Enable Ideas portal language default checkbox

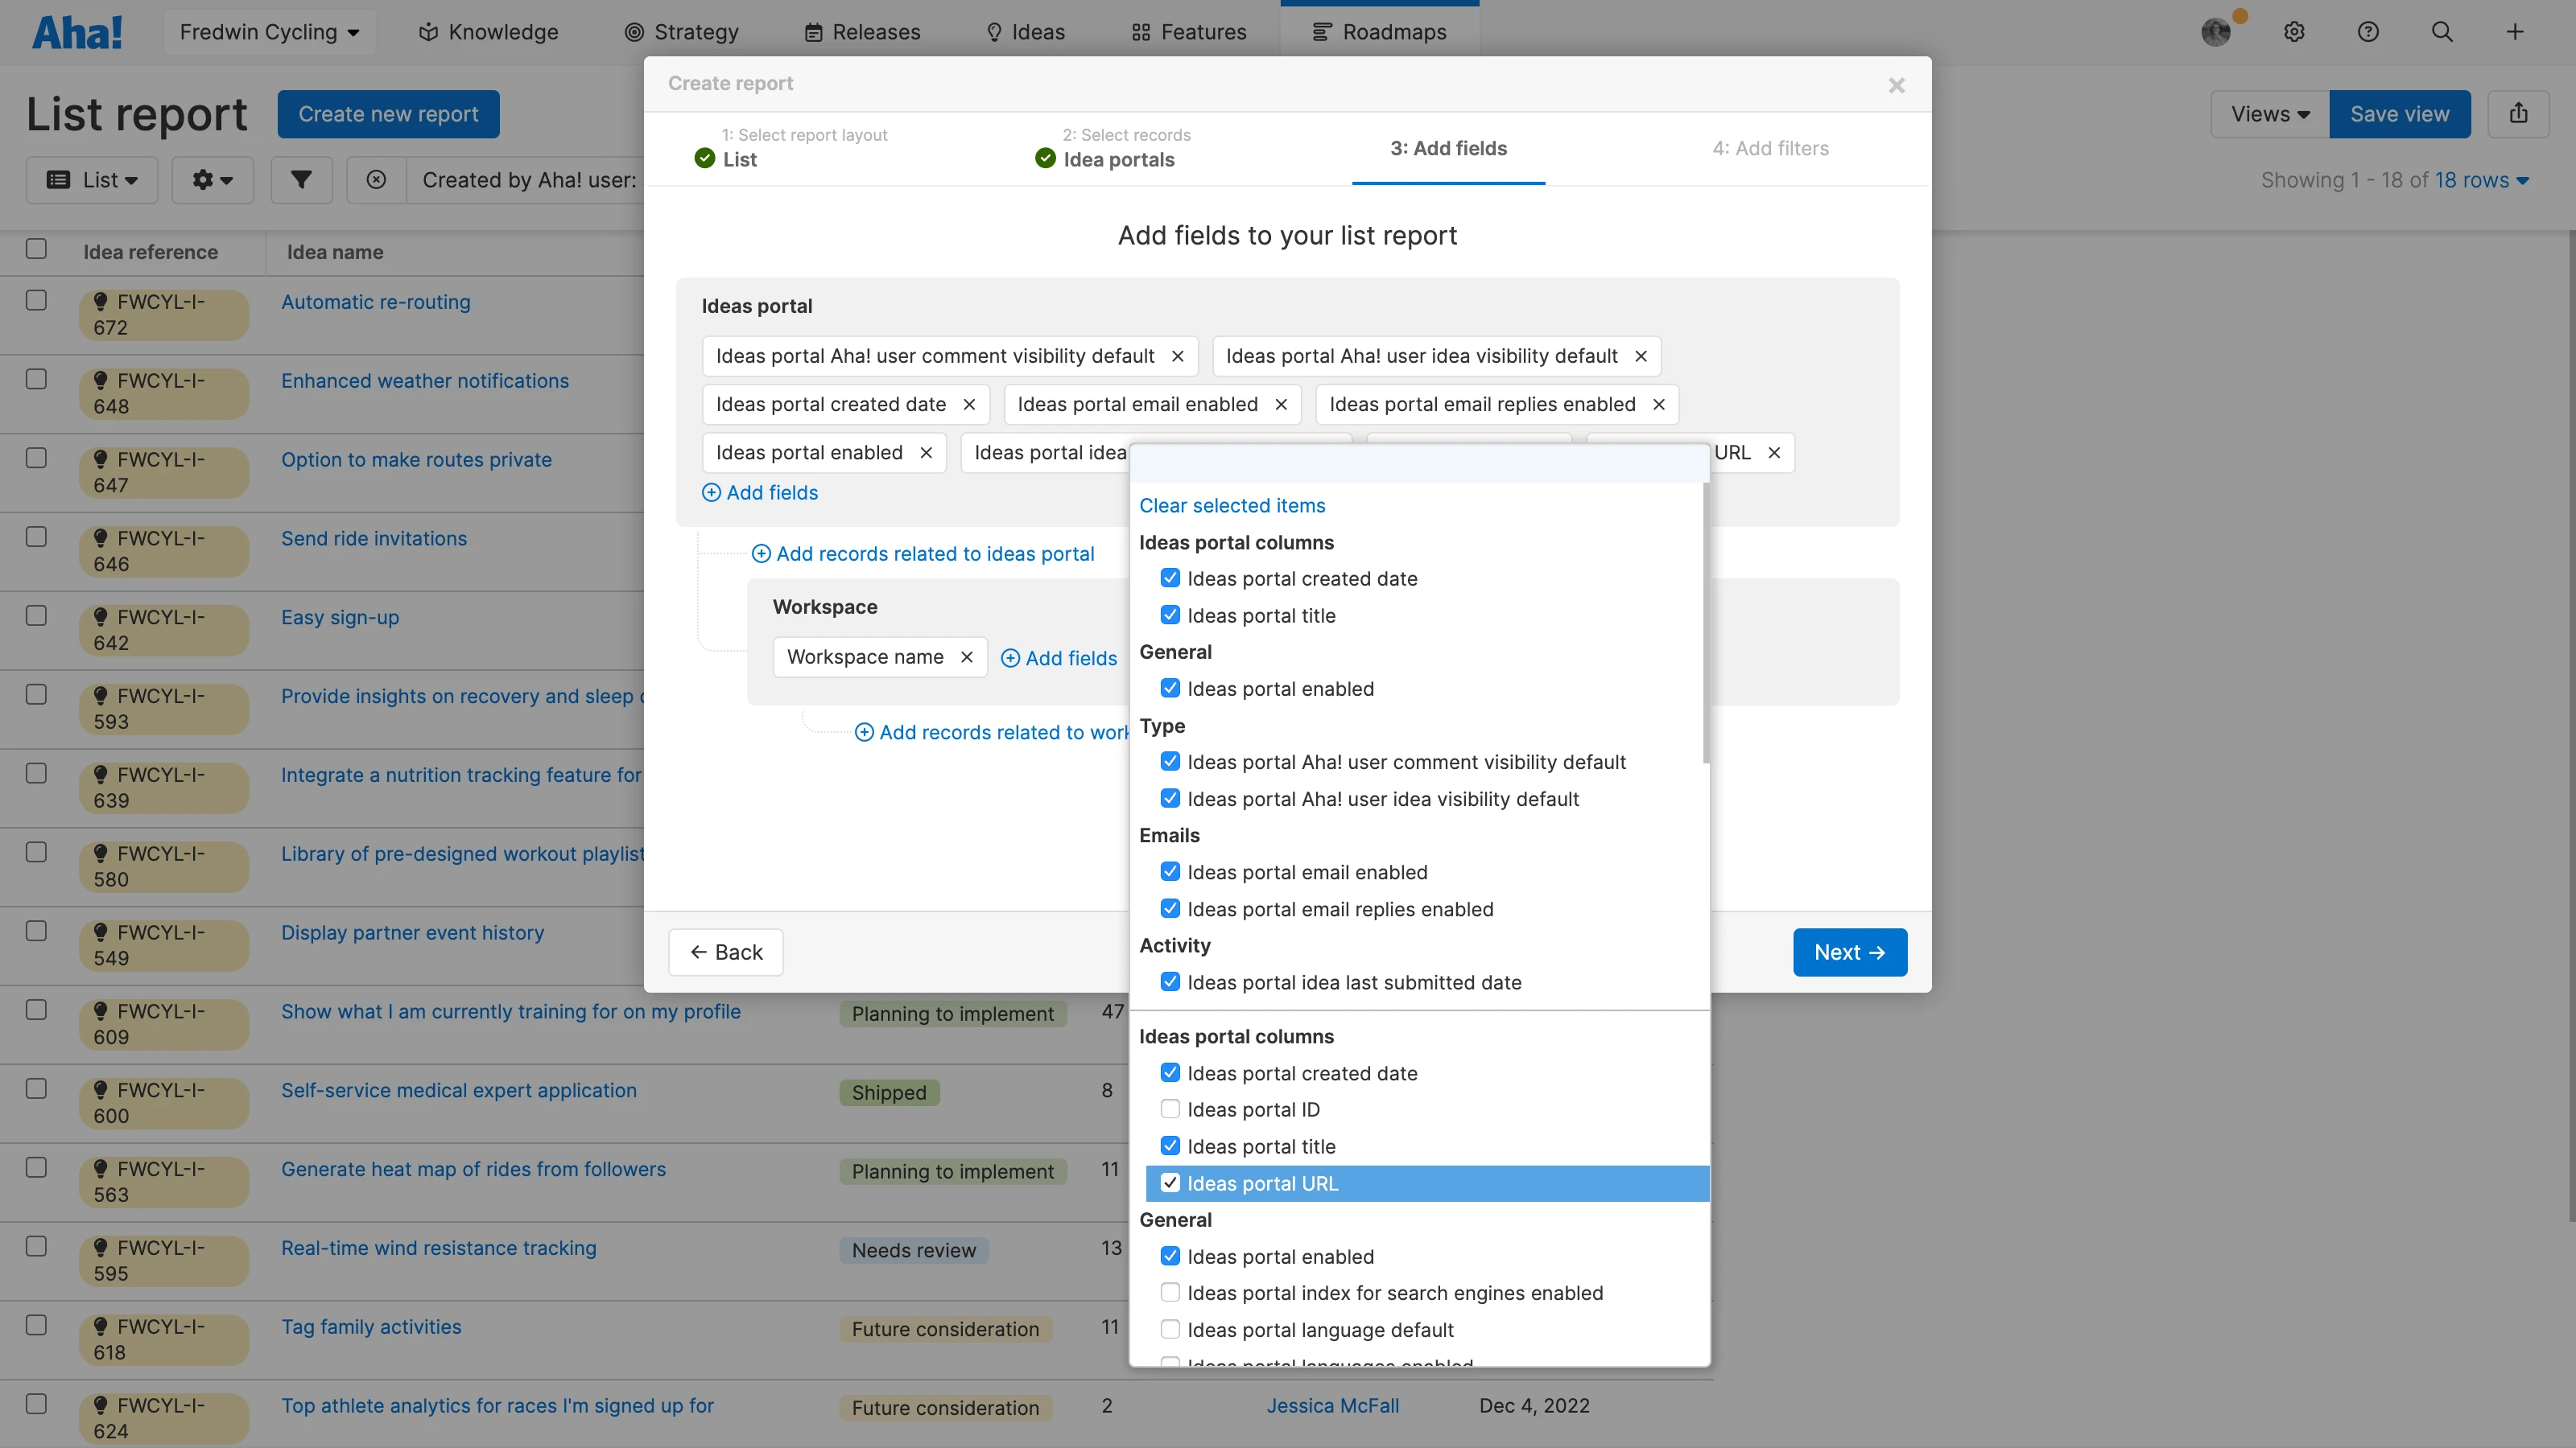click(1170, 1329)
